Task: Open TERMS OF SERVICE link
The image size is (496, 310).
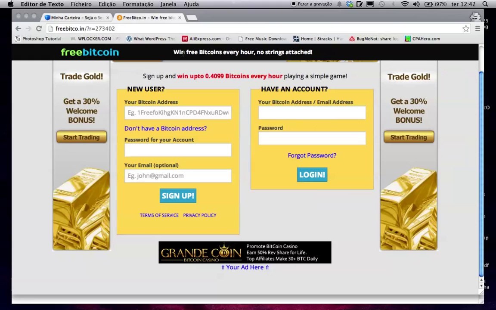Action: coord(159,215)
